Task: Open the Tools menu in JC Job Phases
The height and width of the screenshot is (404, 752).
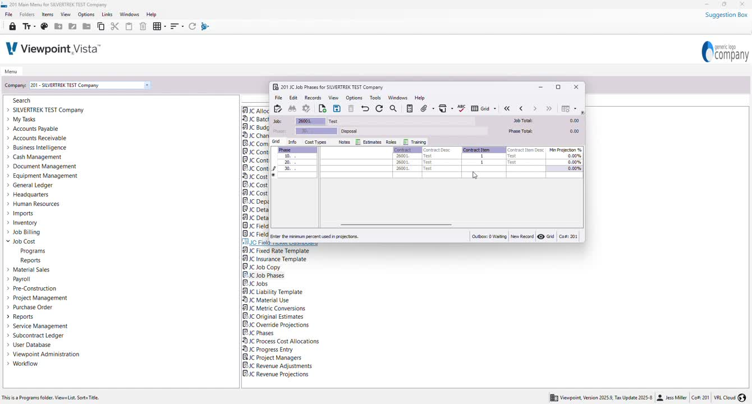Action: pos(375,98)
